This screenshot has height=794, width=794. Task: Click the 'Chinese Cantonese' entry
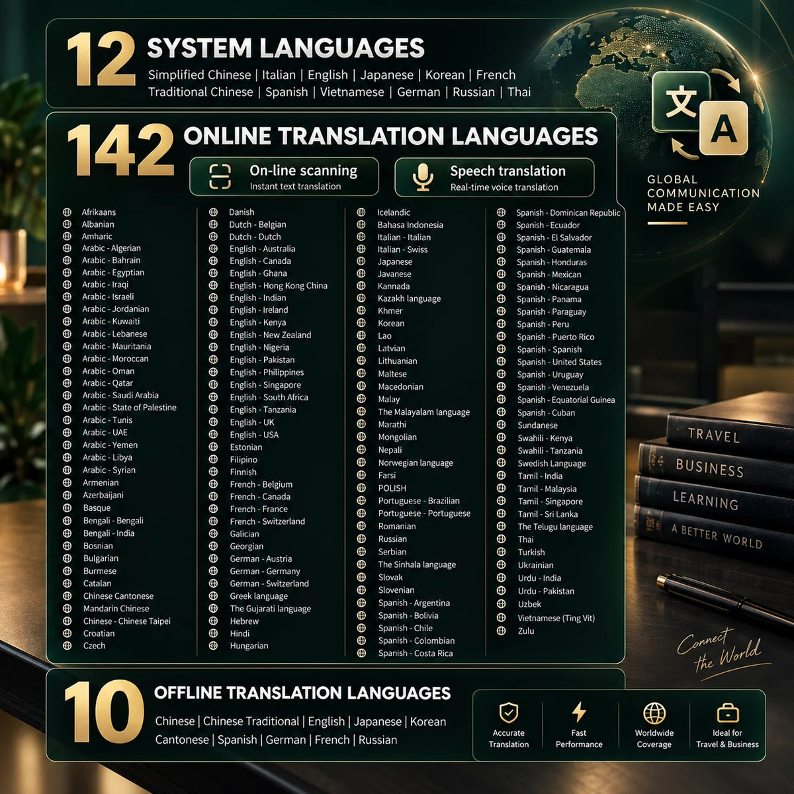coord(118,596)
